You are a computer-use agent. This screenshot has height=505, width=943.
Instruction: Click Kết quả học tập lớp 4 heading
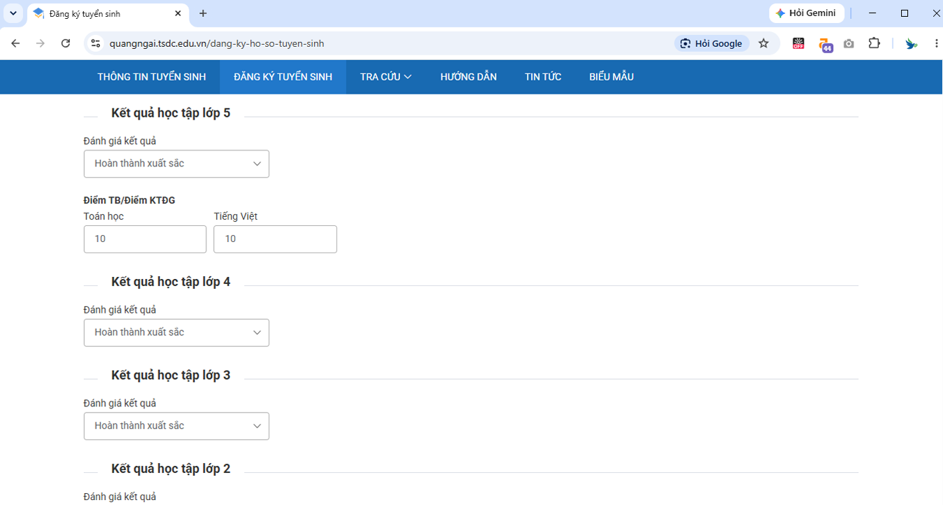[x=171, y=282]
